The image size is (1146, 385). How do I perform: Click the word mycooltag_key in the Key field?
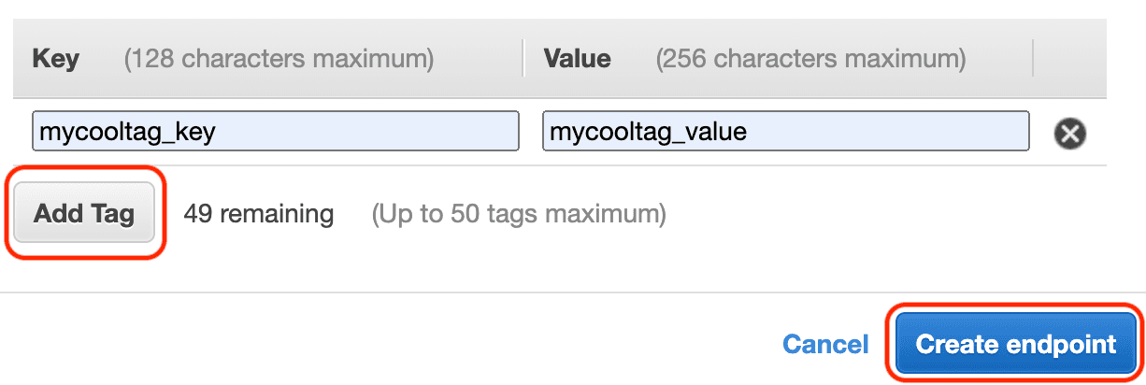[127, 133]
